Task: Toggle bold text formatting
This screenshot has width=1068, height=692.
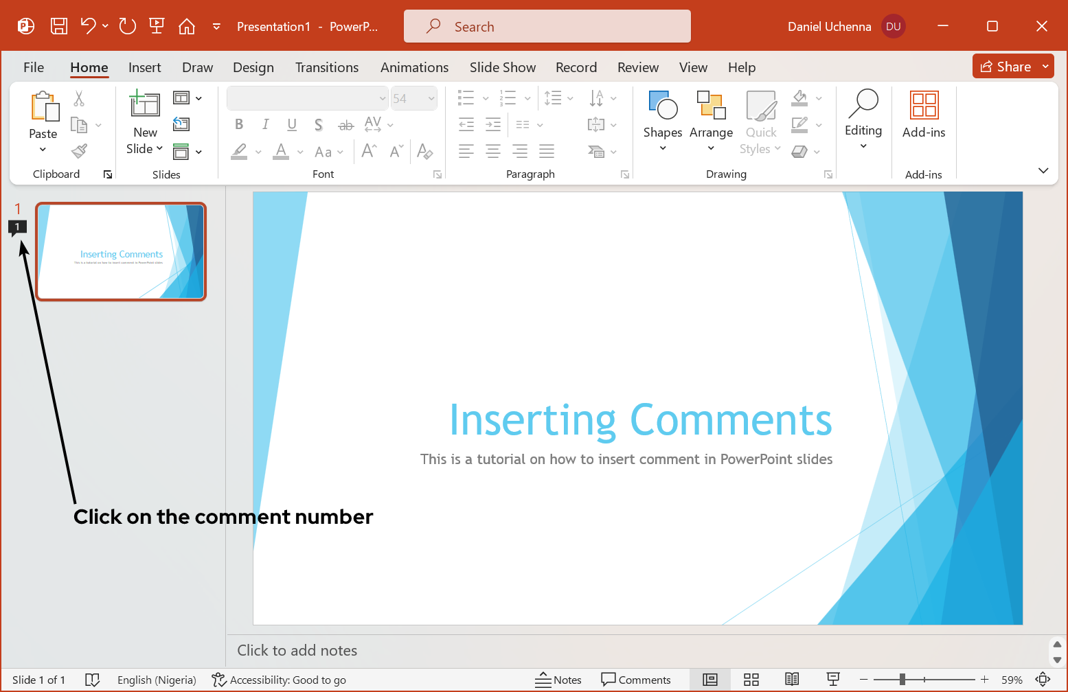Action: [x=238, y=124]
